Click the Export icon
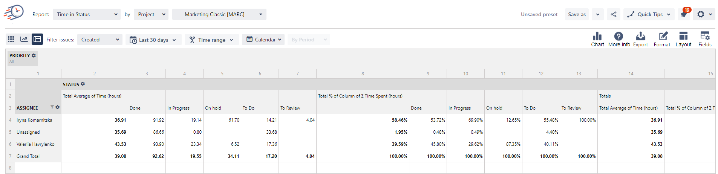 [x=640, y=39]
